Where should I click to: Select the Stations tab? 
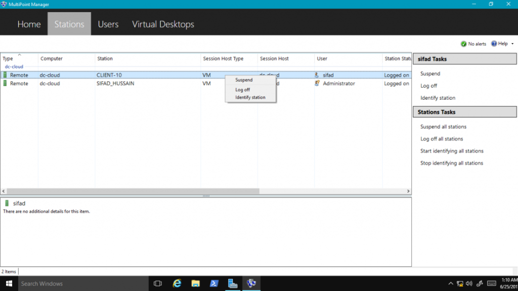click(69, 24)
